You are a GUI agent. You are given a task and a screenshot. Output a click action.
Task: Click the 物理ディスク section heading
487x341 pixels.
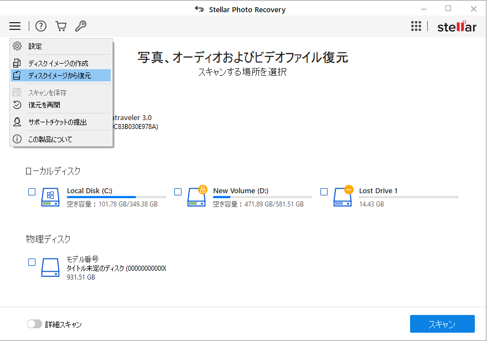(x=48, y=239)
